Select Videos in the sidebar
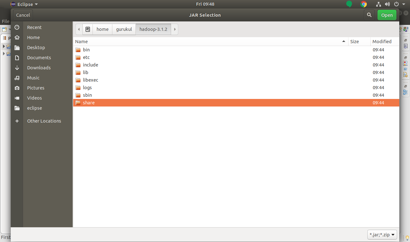This screenshot has height=242, width=410. click(42, 98)
